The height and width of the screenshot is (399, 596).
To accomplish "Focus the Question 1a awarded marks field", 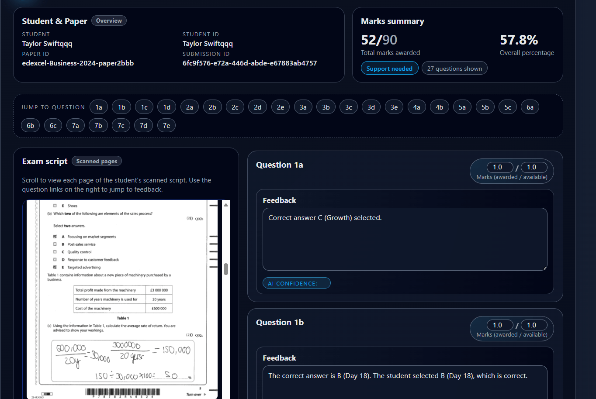I will point(499,167).
